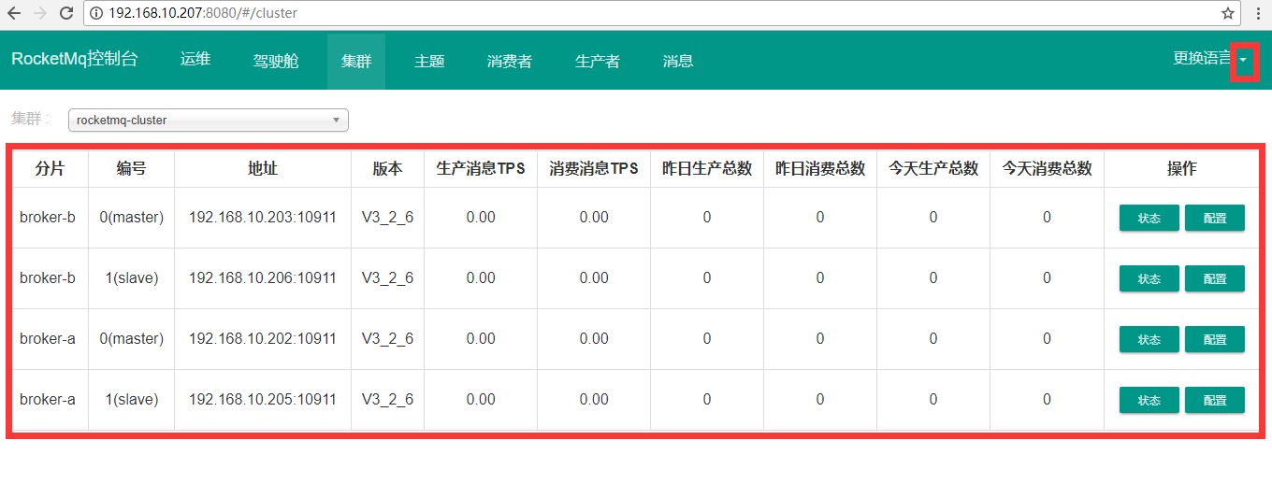Go to the 运维 tab
Viewport: 1272px width, 483px height.
click(195, 60)
